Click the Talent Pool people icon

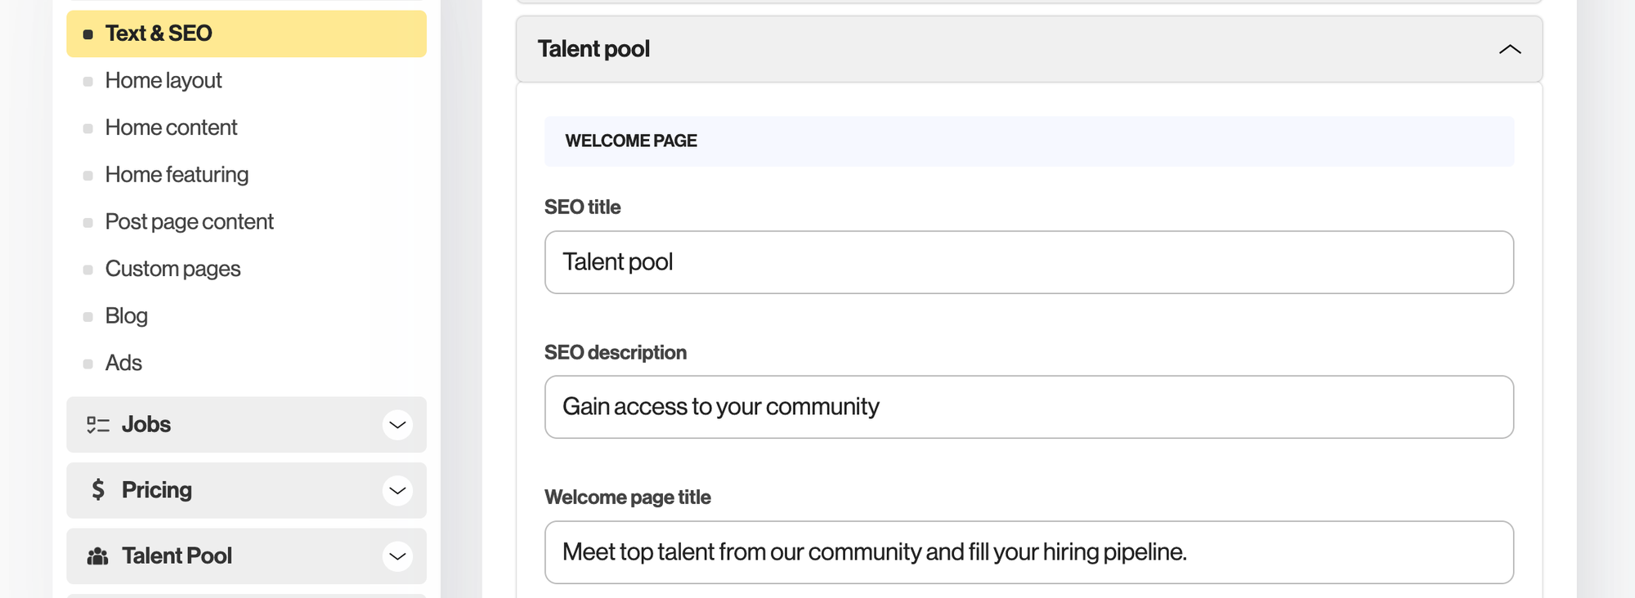coord(98,556)
